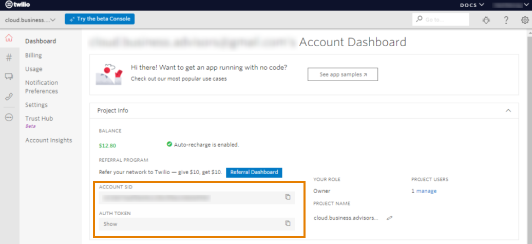Edit the project name pencil icon
Screen dimensions: 532x244
pos(389,218)
